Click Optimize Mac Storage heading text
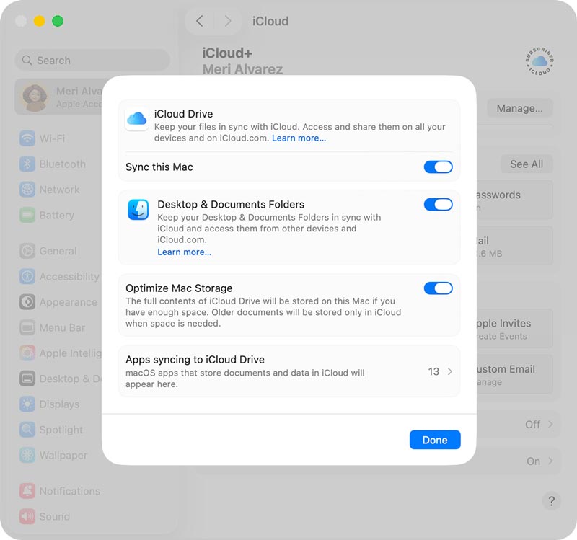577x540 pixels. coord(179,288)
